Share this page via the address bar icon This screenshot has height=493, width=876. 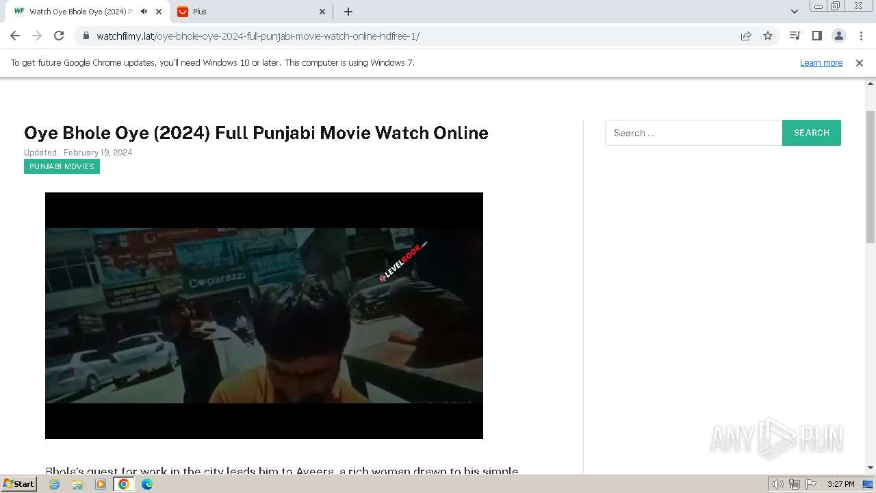[x=746, y=36]
